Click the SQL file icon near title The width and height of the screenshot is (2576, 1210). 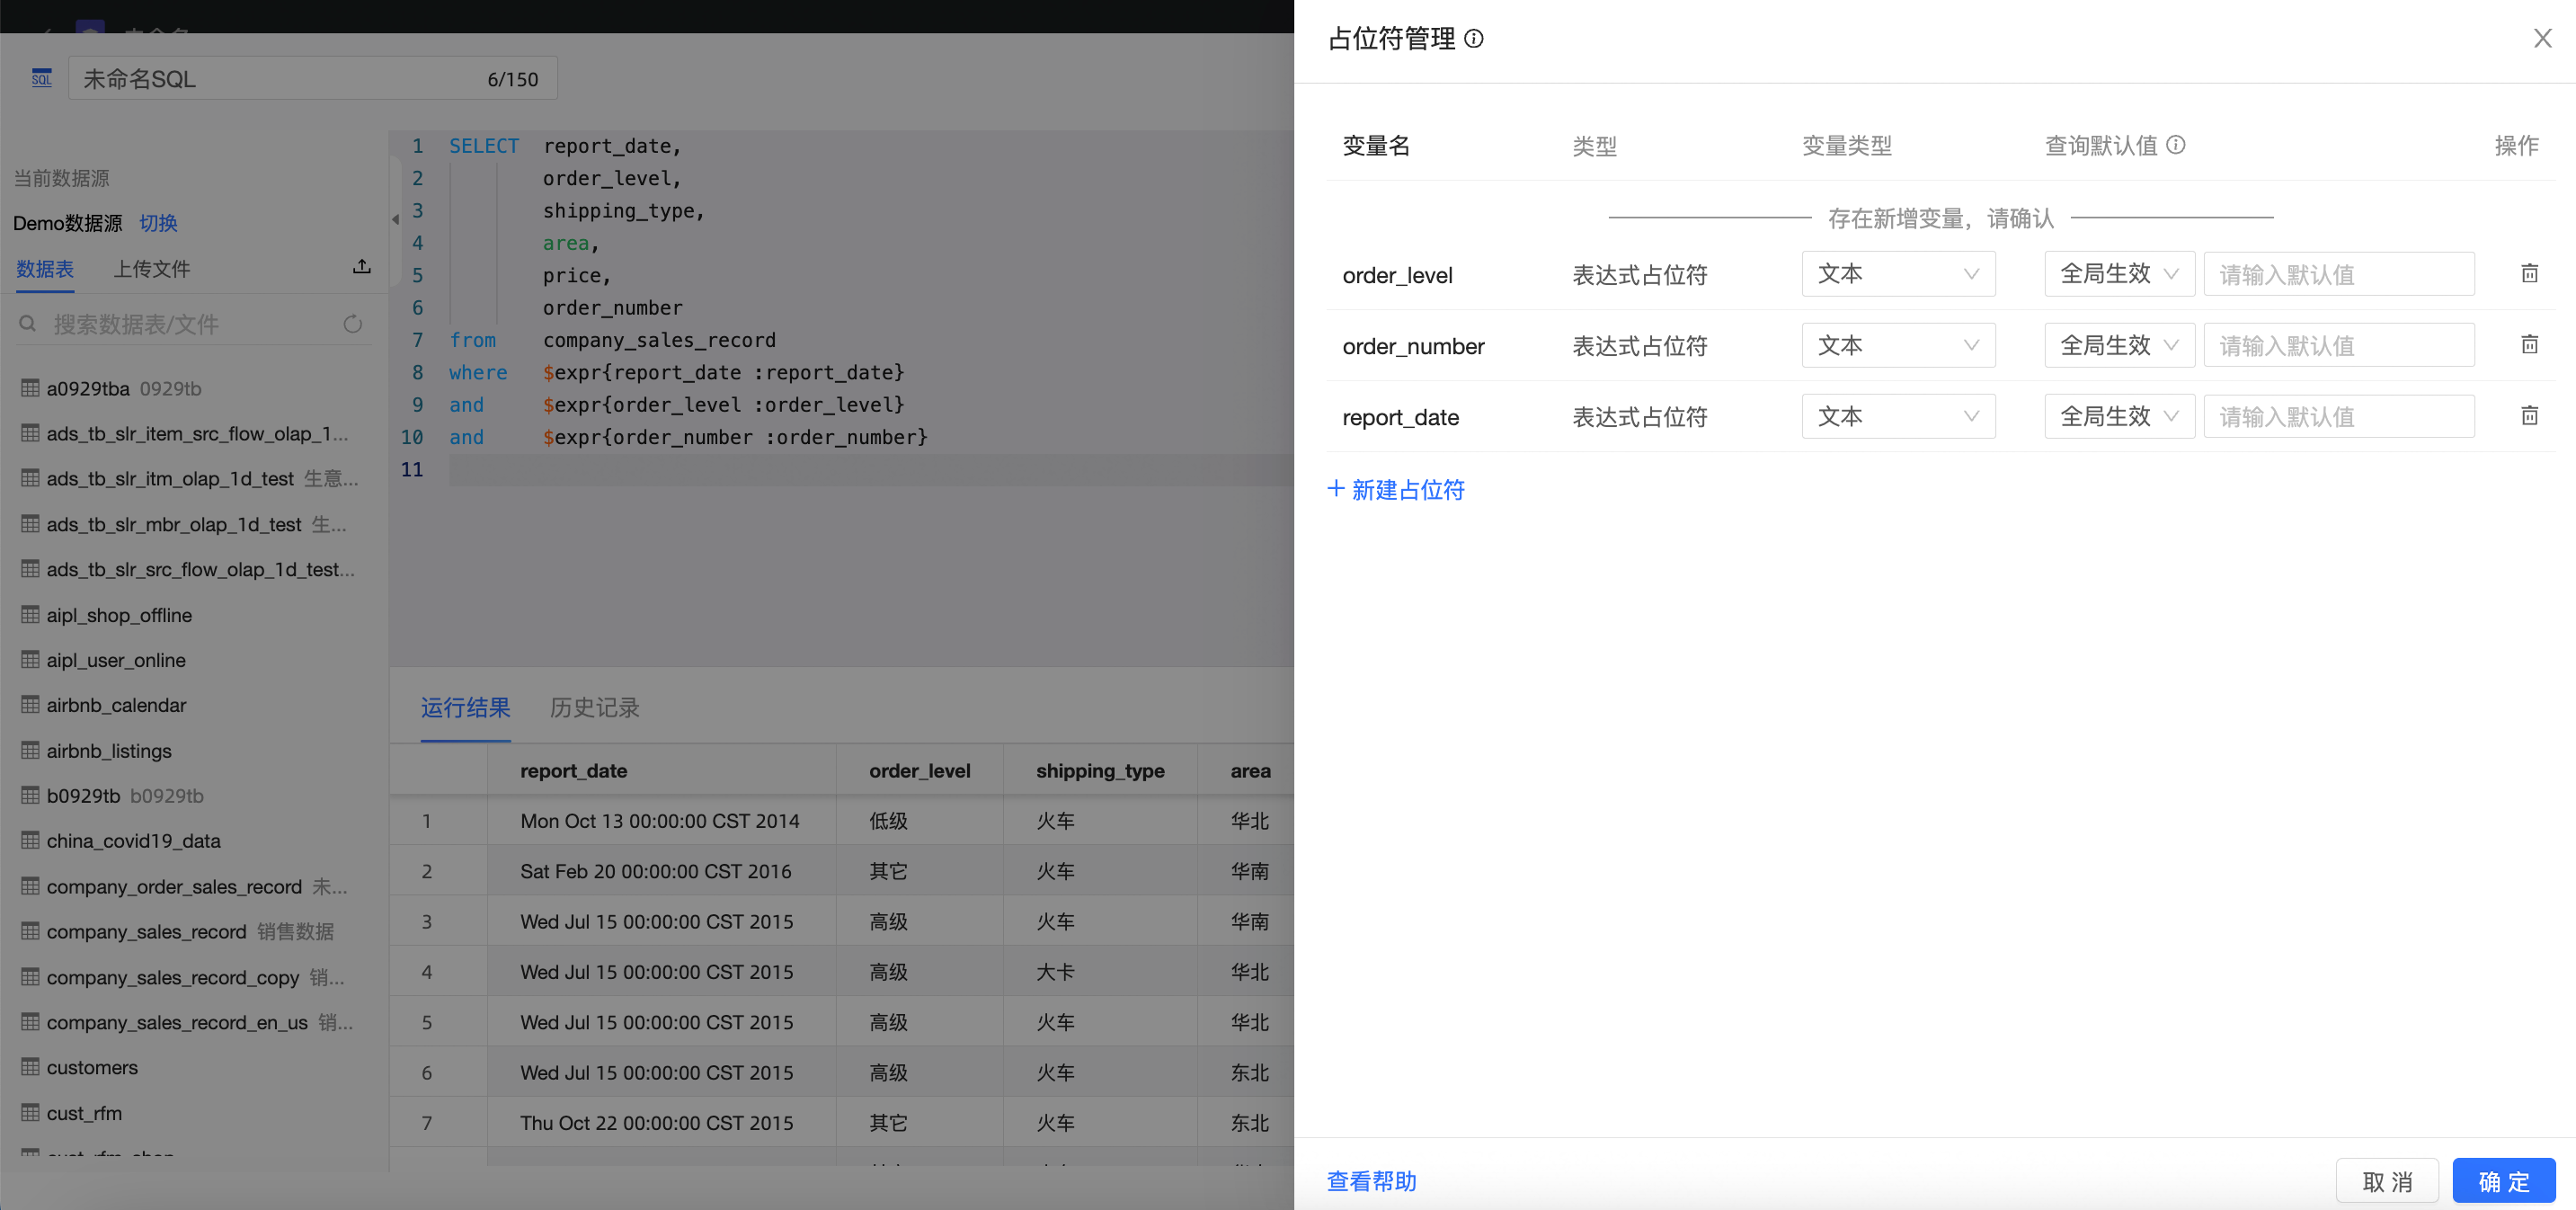pos(41,78)
